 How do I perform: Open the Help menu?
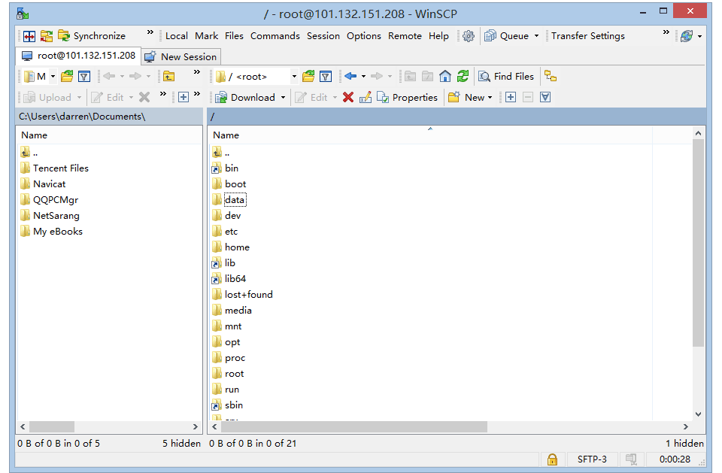[438, 36]
